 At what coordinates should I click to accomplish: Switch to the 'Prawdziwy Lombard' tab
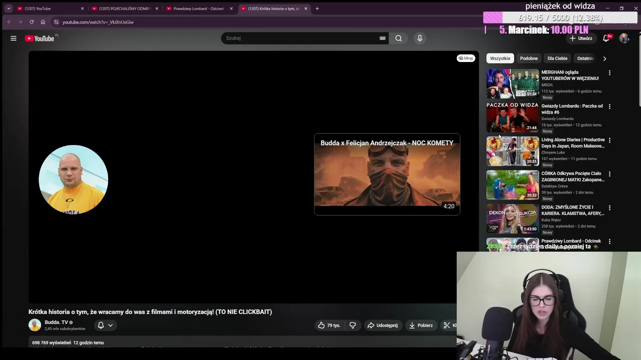tap(198, 8)
